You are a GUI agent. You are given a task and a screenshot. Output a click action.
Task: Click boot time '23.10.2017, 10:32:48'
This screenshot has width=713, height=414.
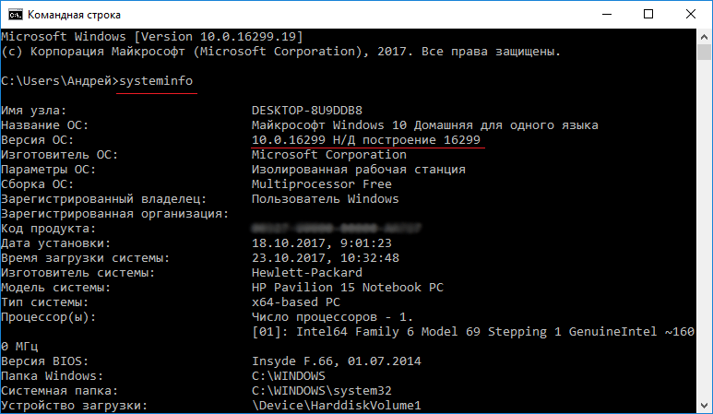(x=326, y=257)
